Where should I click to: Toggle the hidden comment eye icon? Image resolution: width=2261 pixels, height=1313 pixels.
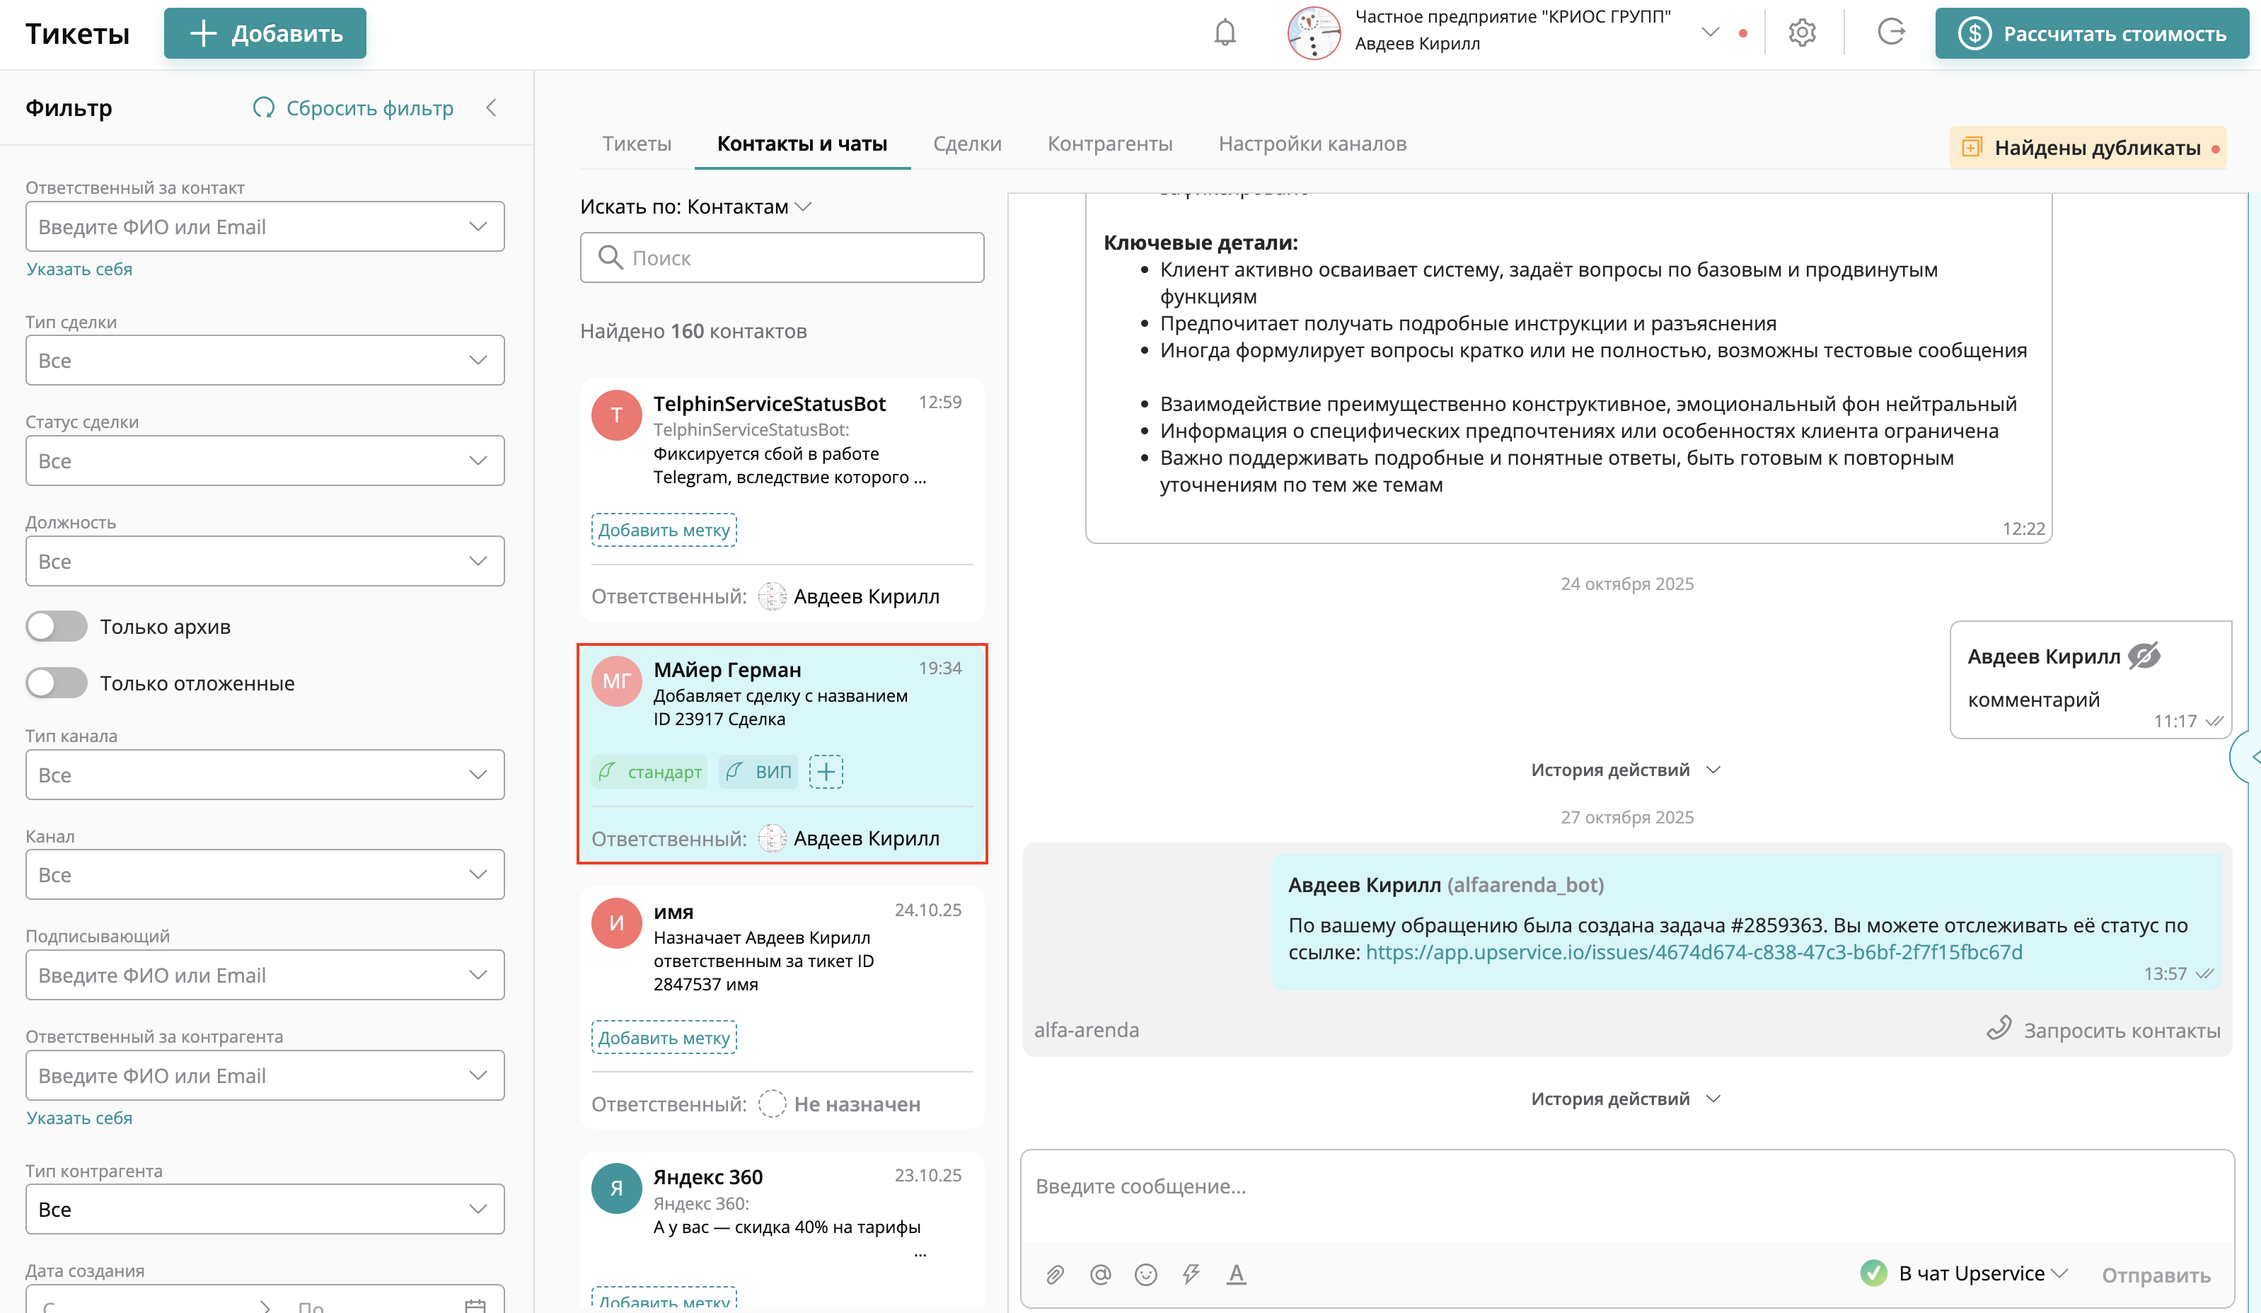(2144, 656)
